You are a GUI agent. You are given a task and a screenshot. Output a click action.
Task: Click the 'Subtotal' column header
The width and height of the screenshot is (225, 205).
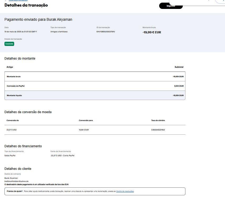click(x=179, y=67)
